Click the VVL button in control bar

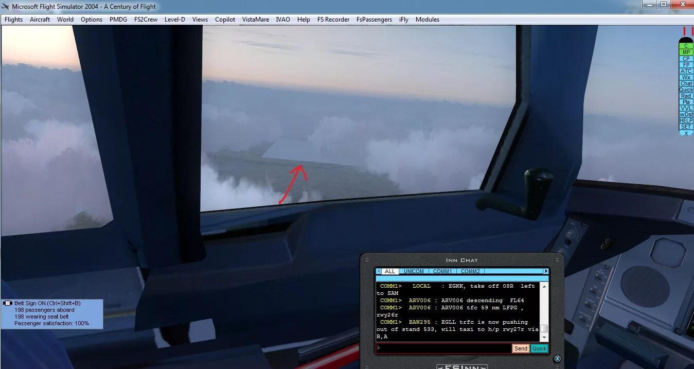(686, 108)
